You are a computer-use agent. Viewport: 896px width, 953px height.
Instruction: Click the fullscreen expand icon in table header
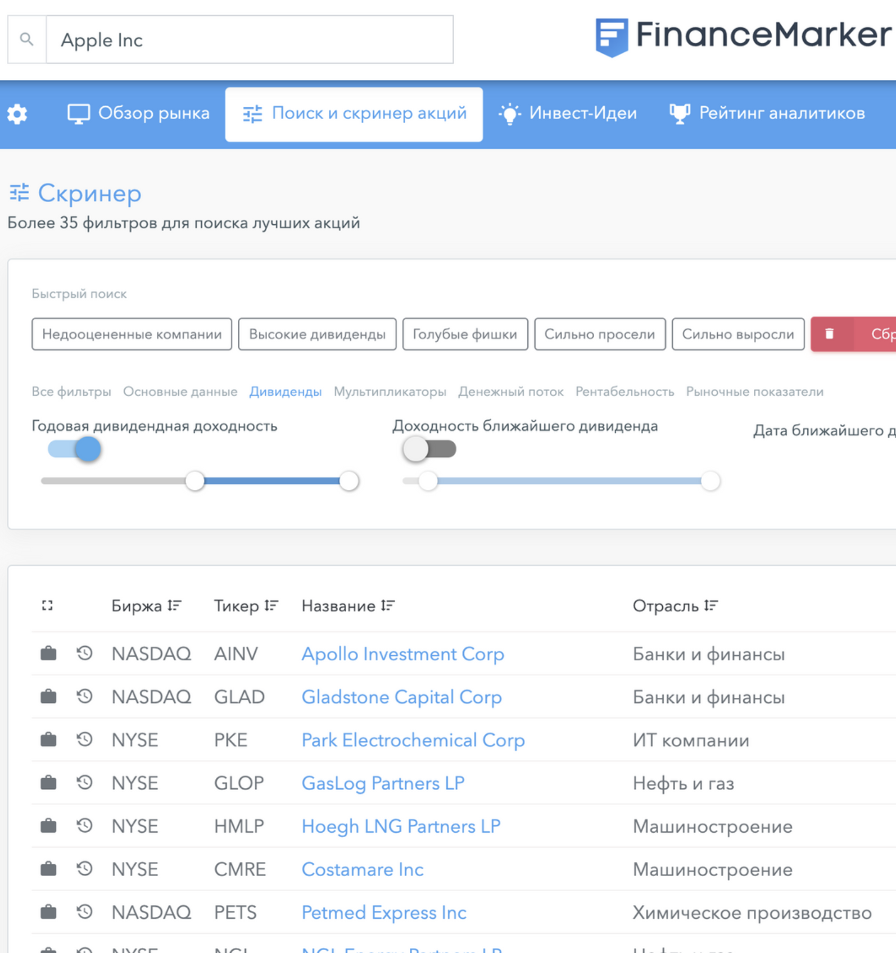[47, 605]
